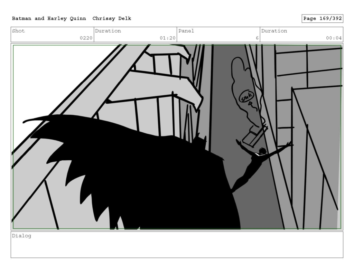Click the shot number value "0220"
354x274 pixels.
(x=86, y=38)
